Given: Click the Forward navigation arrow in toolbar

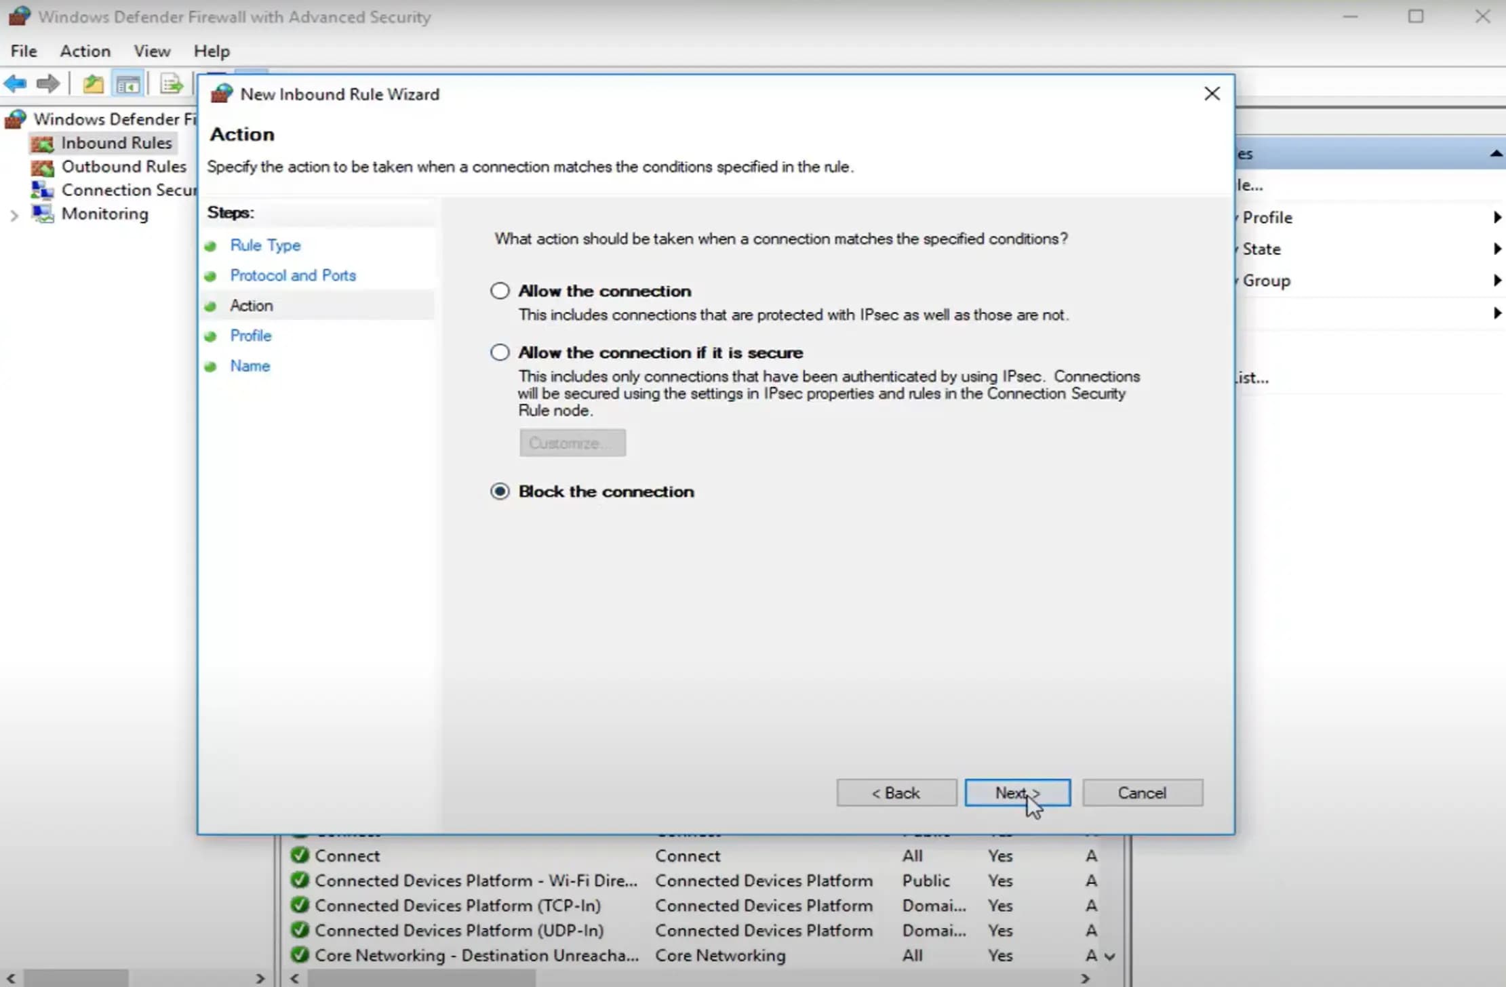Looking at the screenshot, I should pos(48,84).
